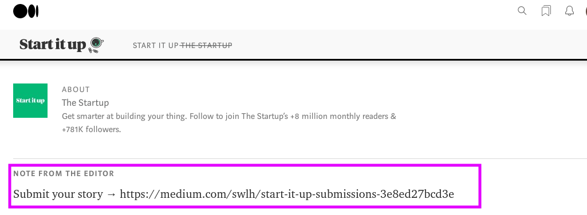Click the NOTE FROM THE EDITOR heading

[x=64, y=173]
